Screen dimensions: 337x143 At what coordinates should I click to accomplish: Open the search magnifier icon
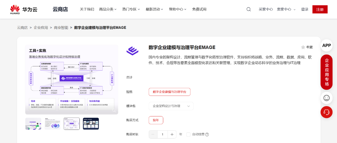249,9
